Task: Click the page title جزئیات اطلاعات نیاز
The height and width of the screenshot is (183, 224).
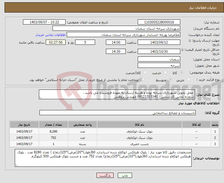Action: click(x=203, y=8)
